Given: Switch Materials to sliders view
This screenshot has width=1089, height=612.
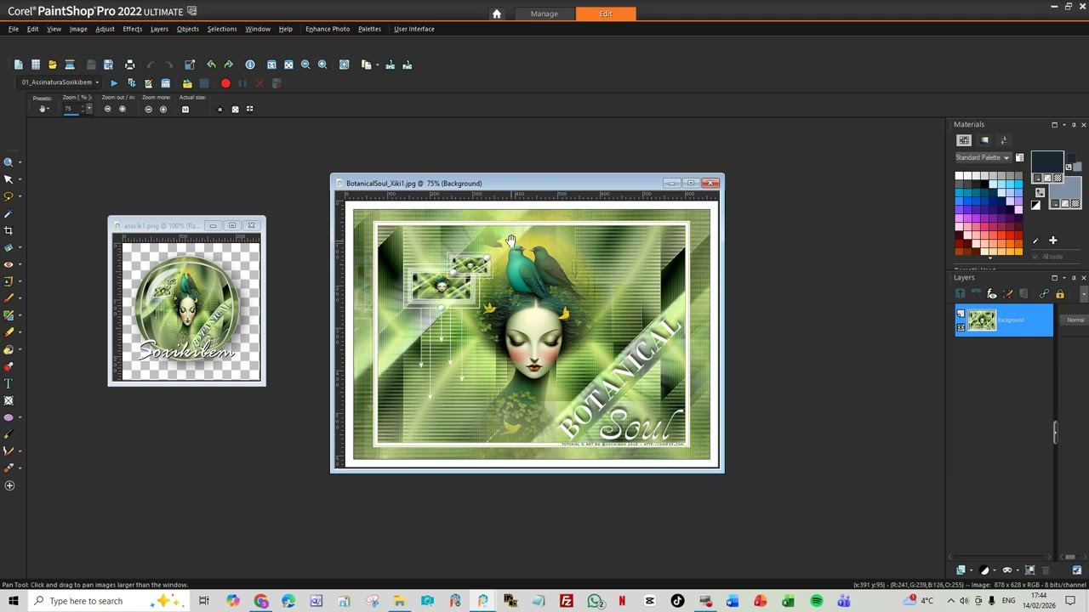Looking at the screenshot, I should coord(1003,140).
